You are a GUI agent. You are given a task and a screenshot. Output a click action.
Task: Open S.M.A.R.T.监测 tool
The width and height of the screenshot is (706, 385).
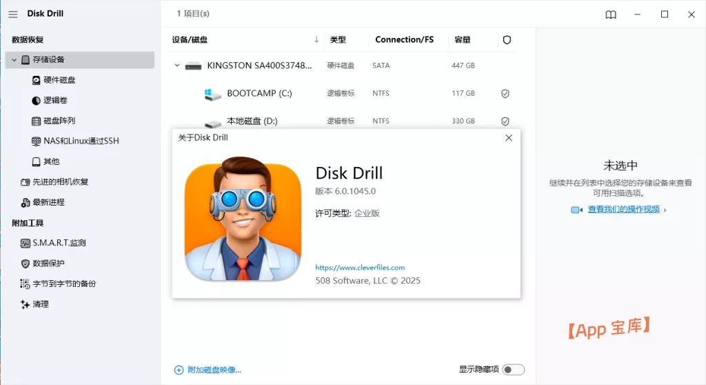point(59,243)
